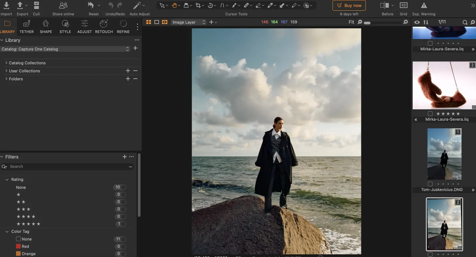Select the Draw Mask brush tool
This screenshot has height=257, width=476.
(234, 5)
